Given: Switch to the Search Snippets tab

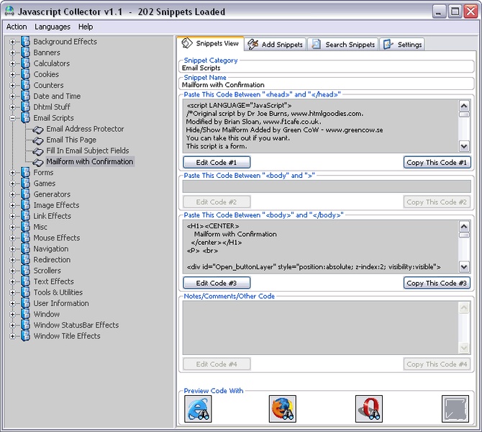Looking at the screenshot, I should click(343, 45).
